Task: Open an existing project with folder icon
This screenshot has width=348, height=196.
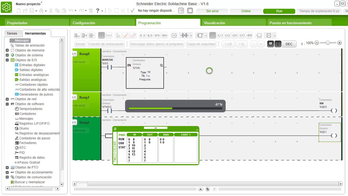Action: [25, 11]
